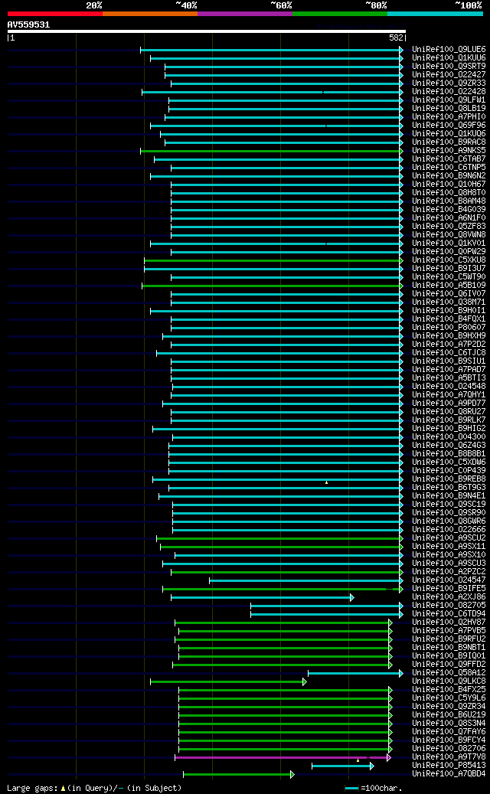
Task: Open hit UniRef100_C6TAB7 label
Action: coord(449,159)
